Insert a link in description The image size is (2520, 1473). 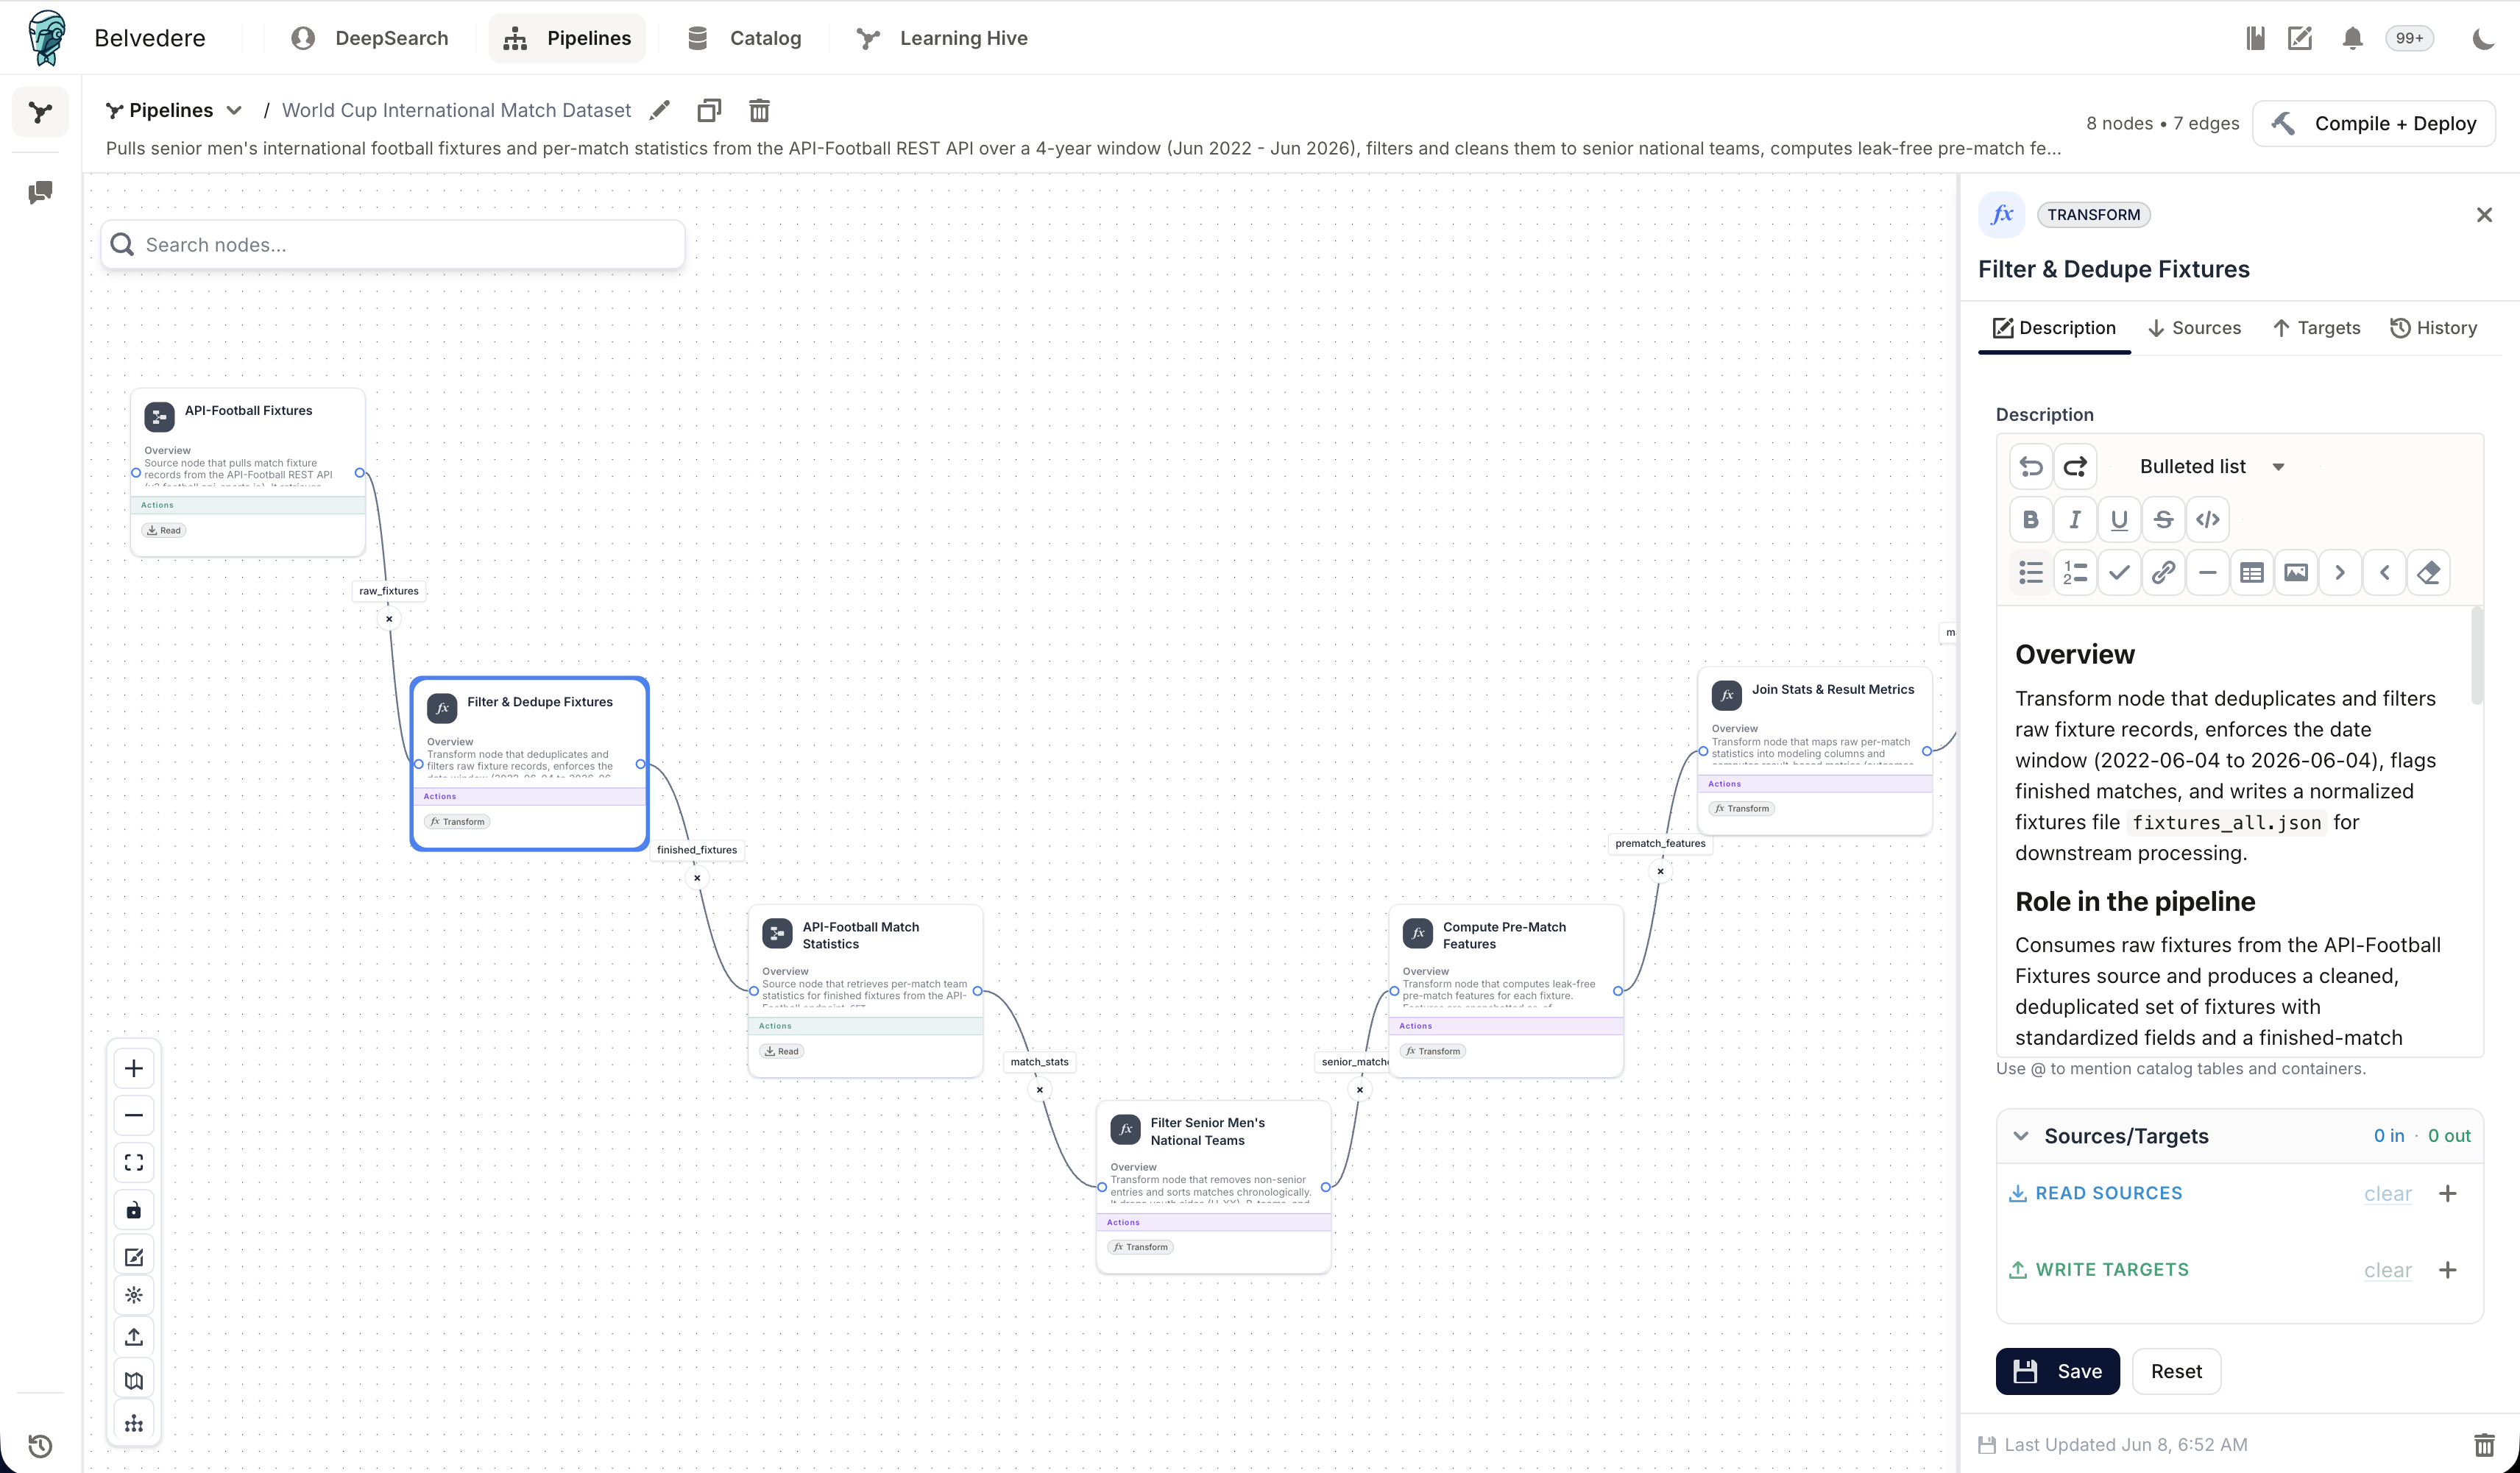[2163, 572]
